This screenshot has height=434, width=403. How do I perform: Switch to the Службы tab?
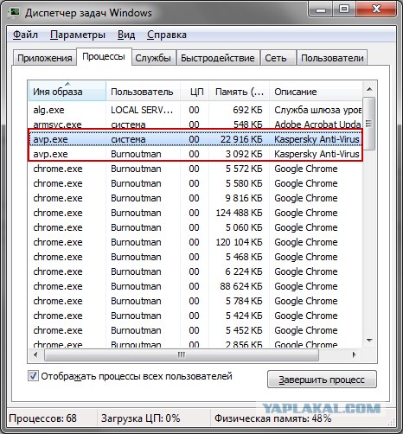[x=153, y=58]
